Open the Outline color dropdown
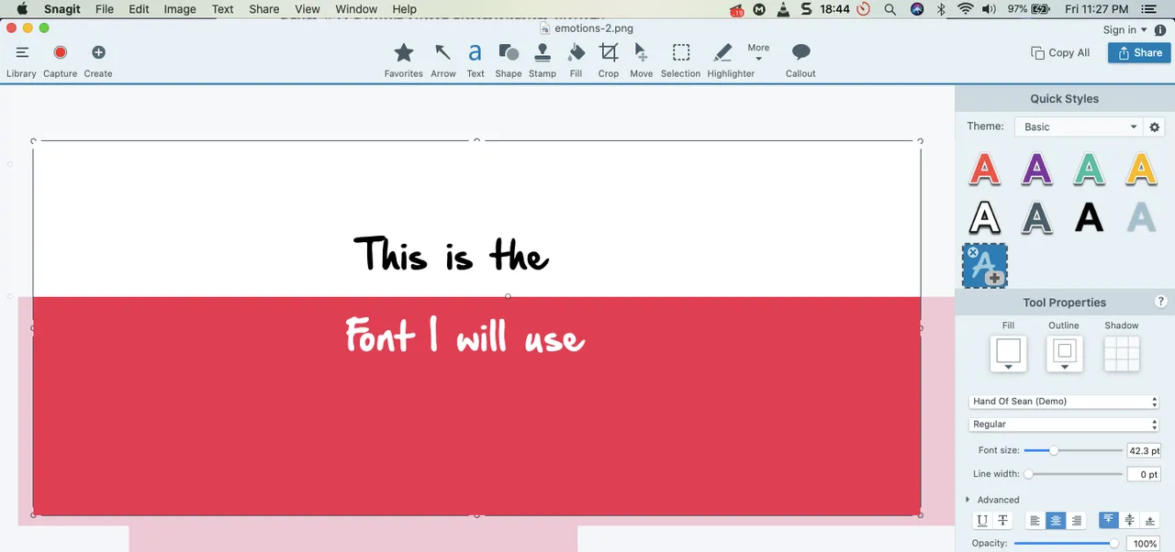Image resolution: width=1175 pixels, height=552 pixels. [x=1065, y=354]
